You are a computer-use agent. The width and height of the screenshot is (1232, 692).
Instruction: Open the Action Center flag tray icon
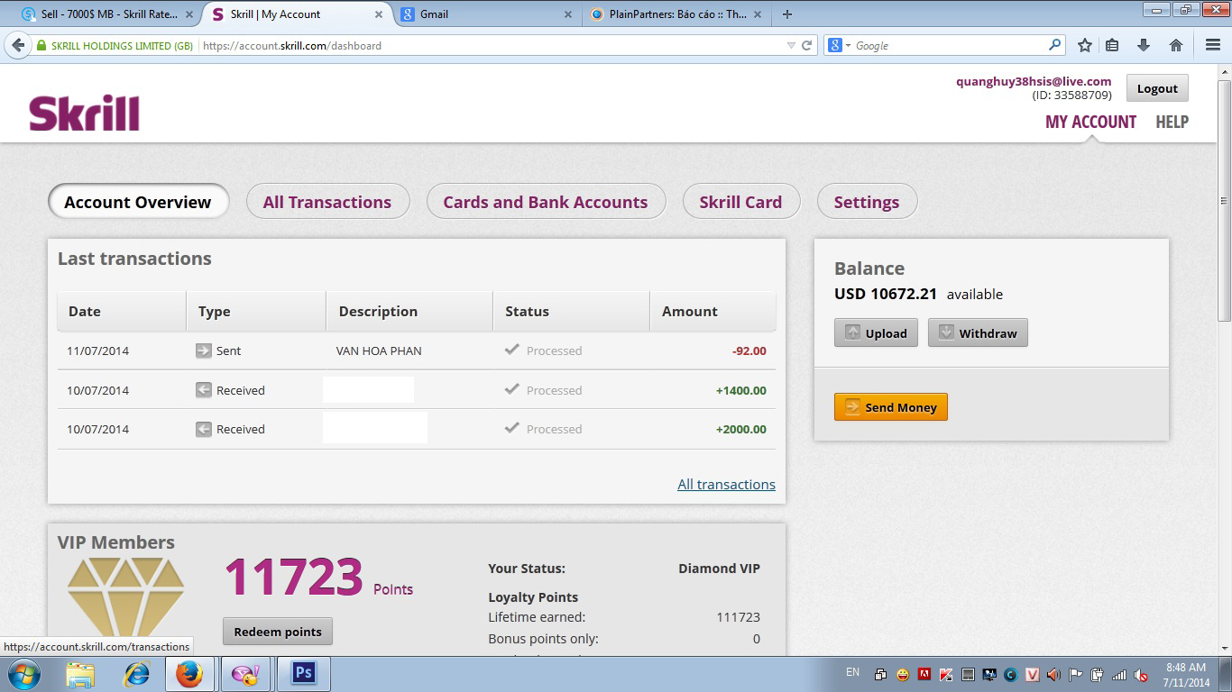[1075, 674]
